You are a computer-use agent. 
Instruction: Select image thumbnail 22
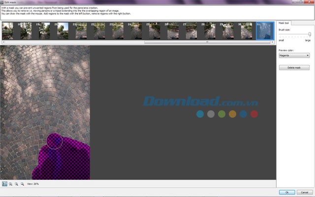point(99,31)
